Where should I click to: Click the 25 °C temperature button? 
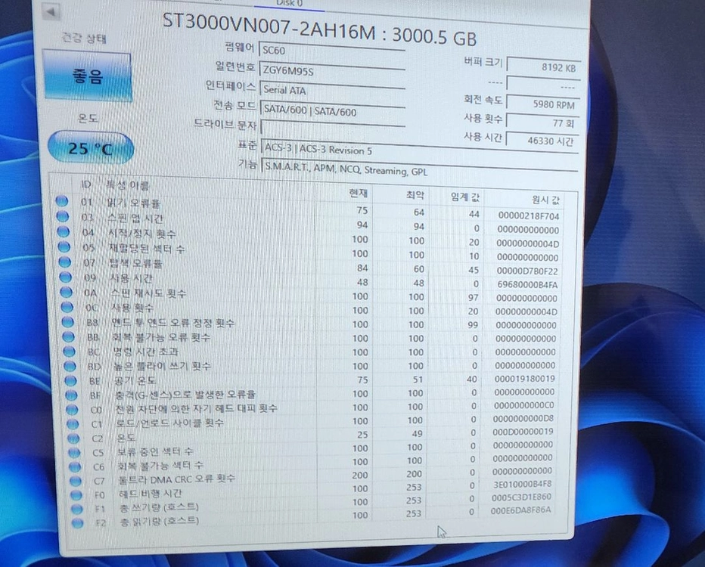(90, 148)
